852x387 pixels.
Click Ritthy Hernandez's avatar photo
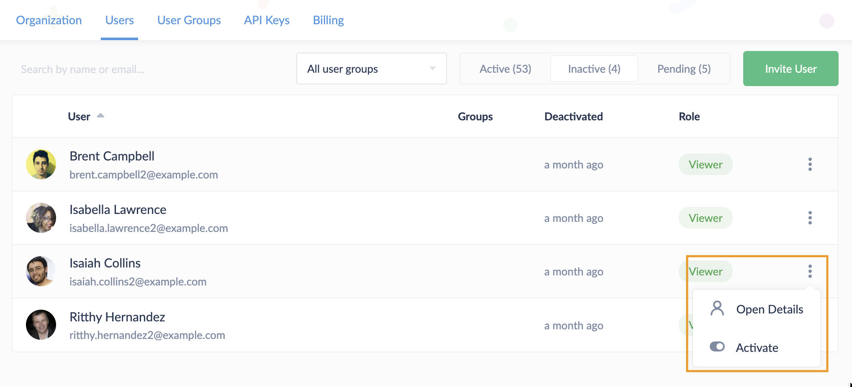tap(41, 325)
